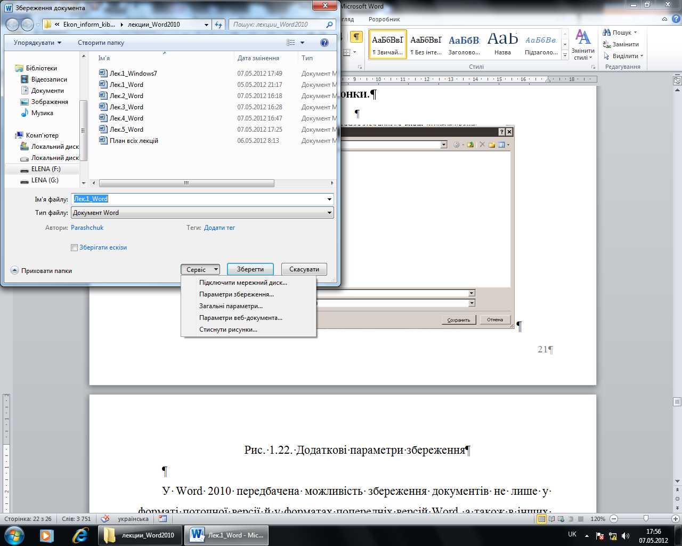Change the file view using the view icon
This screenshot has height=546, width=682.
[x=291, y=43]
